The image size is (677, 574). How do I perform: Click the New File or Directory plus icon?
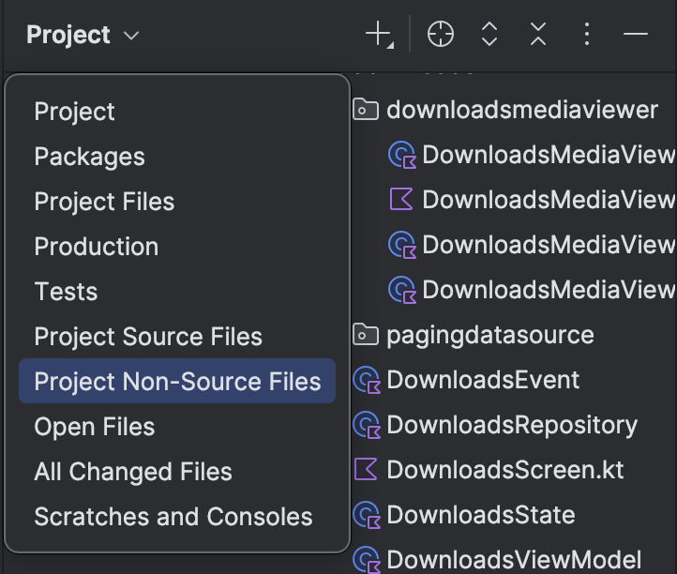click(379, 34)
